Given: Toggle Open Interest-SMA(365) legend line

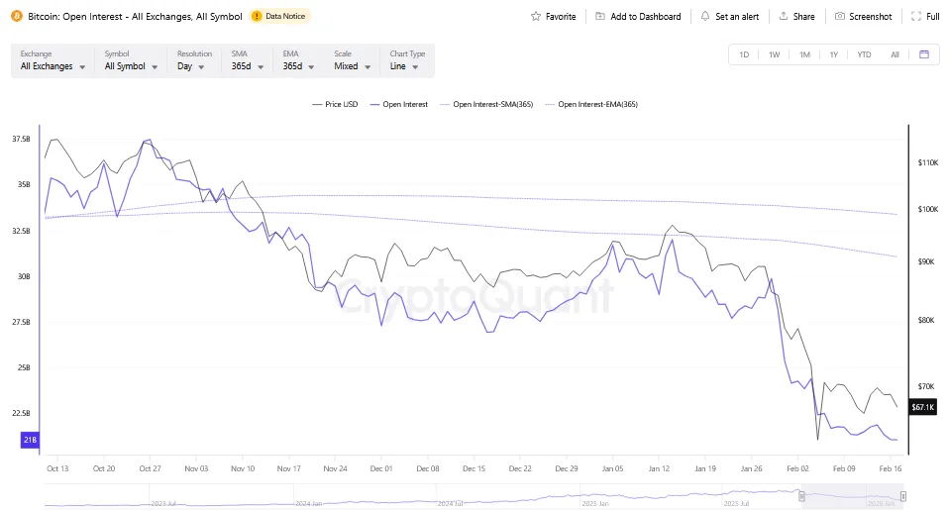Looking at the screenshot, I should pos(485,104).
